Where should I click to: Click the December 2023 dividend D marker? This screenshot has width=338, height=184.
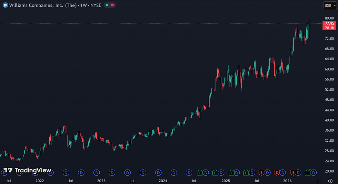tap(158, 172)
